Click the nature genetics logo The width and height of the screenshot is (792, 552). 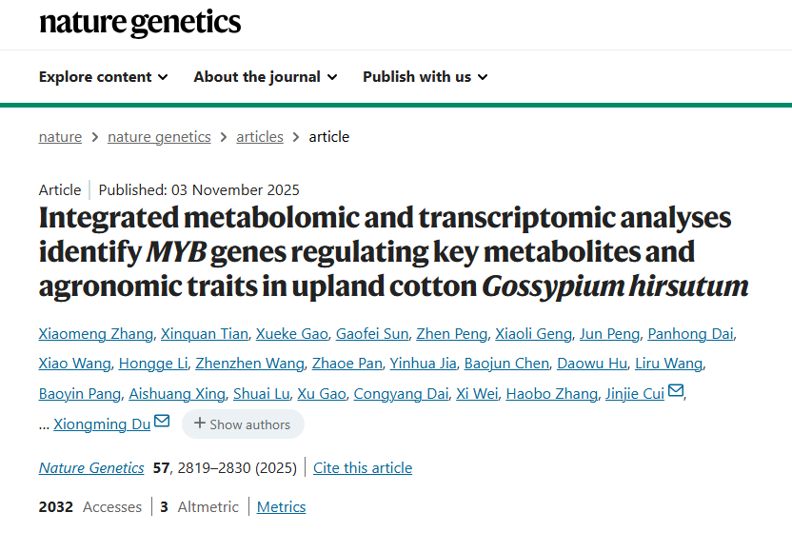[x=140, y=23]
